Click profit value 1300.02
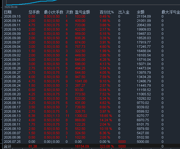This screenshot has width=180, height=149. 81,116
